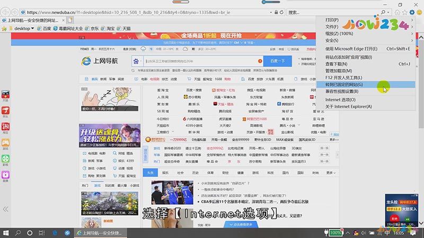Open Cortana circle on taskbar

(x=30, y=233)
